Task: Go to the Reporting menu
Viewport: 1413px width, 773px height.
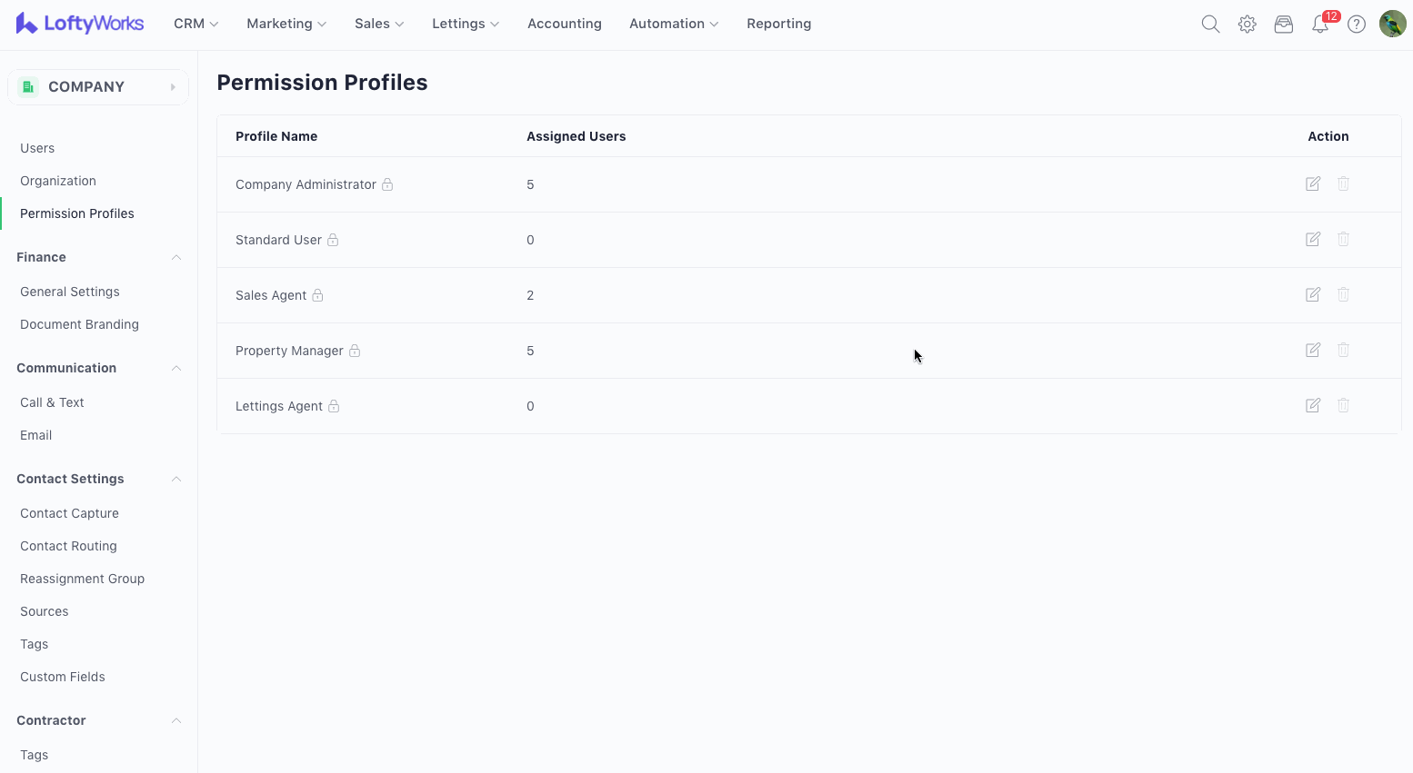Action: coord(778,24)
